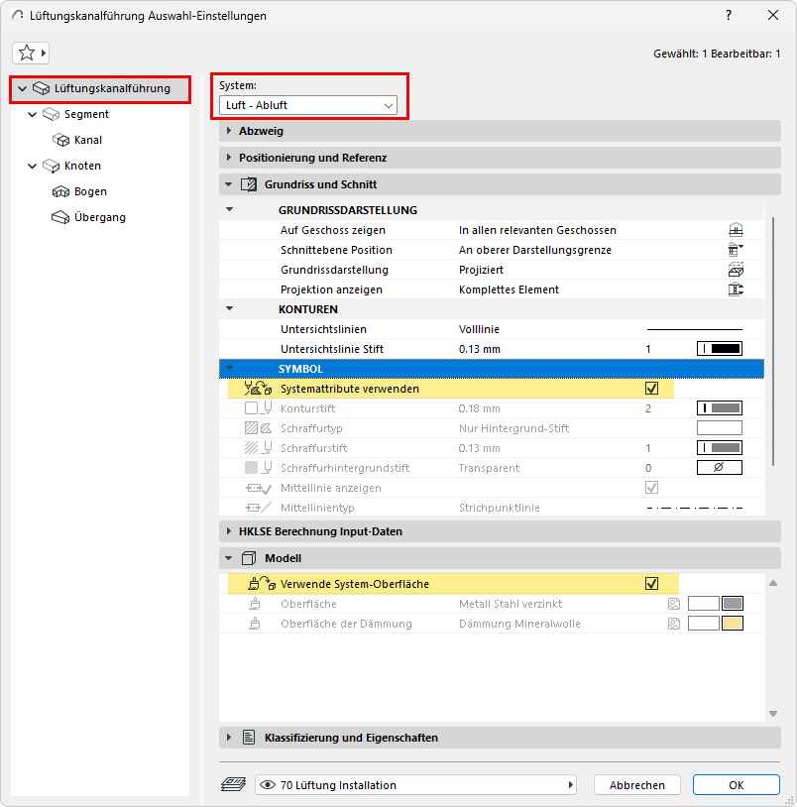Click the texture icon for Dämmung Mineralwolle
The height and width of the screenshot is (807, 797).
tap(674, 624)
